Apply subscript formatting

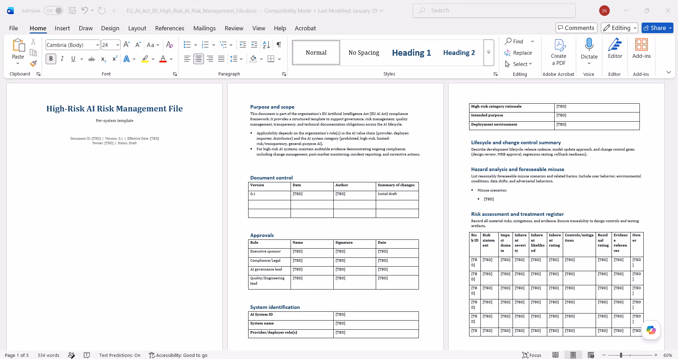(103, 59)
